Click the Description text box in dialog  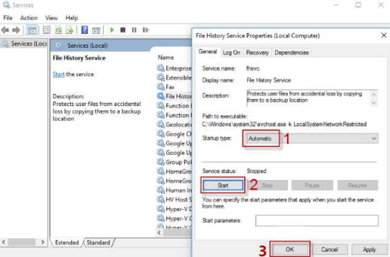coord(312,99)
